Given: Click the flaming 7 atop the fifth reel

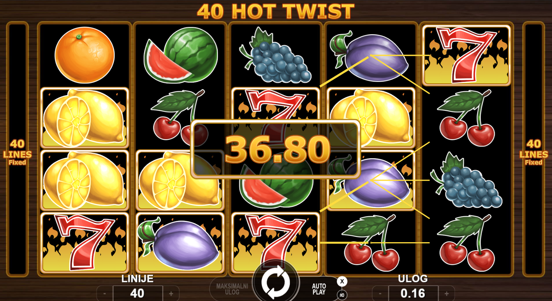Looking at the screenshot, I should (466, 55).
